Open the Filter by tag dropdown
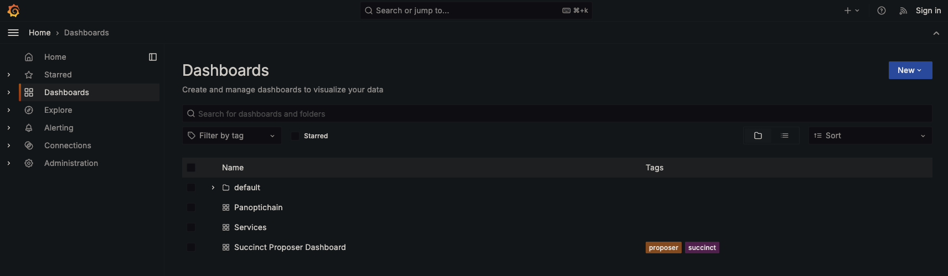Screen dimensions: 948x276 (x=231, y=136)
